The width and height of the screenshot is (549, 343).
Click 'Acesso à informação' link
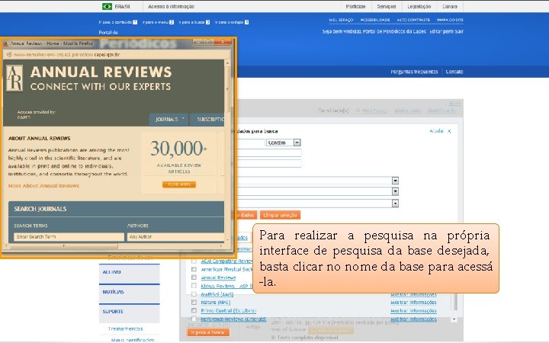[171, 6]
